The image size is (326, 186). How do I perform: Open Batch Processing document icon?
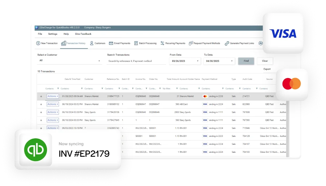point(136,43)
